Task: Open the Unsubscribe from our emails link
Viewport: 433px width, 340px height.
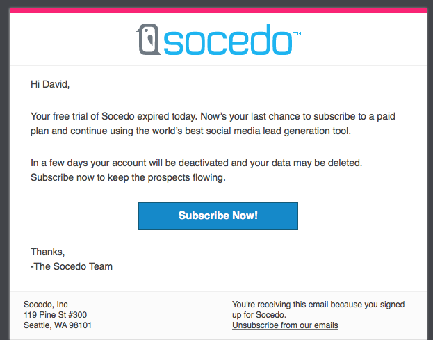Action: pos(285,325)
